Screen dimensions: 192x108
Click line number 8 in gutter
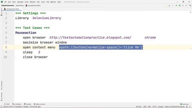pos(6,47)
